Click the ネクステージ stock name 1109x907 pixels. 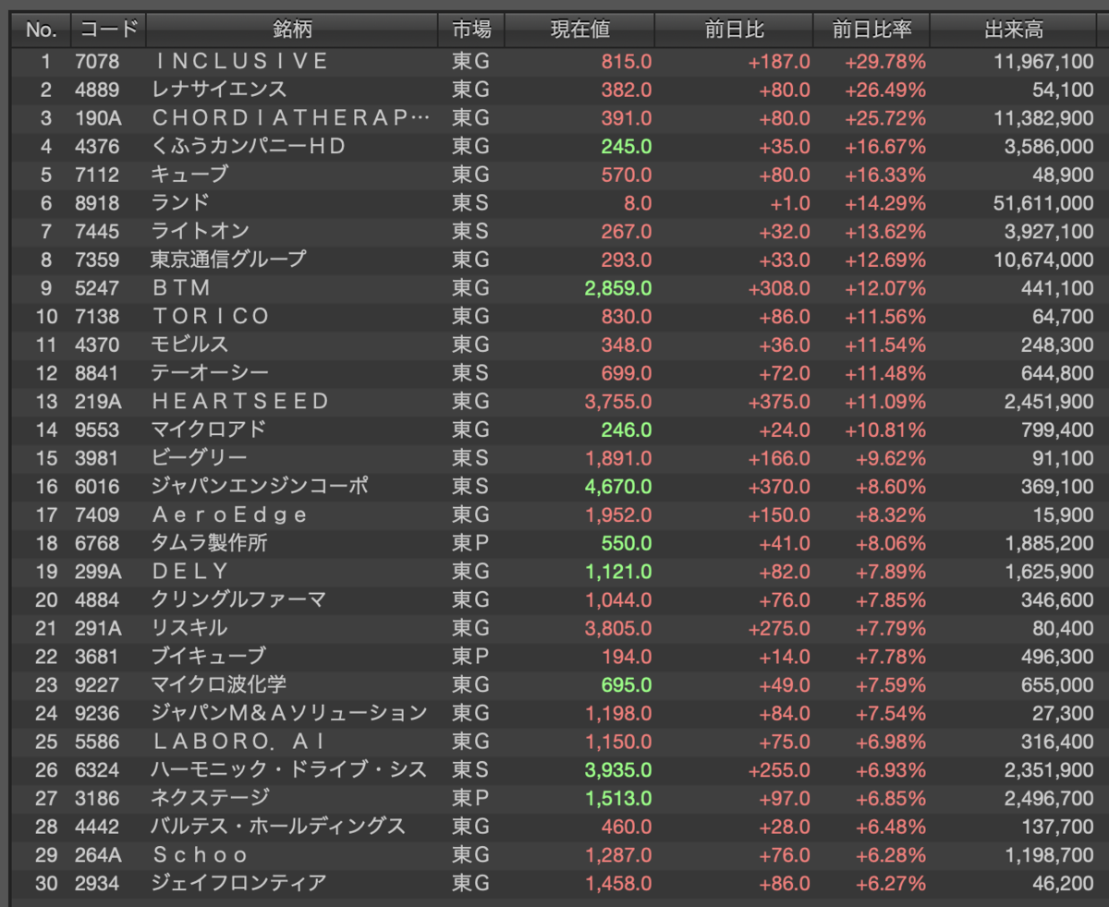(210, 798)
